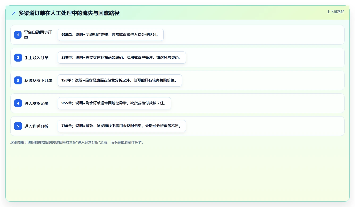
Task: Open the 780单 description box
Action: pyautogui.click(x=122, y=126)
